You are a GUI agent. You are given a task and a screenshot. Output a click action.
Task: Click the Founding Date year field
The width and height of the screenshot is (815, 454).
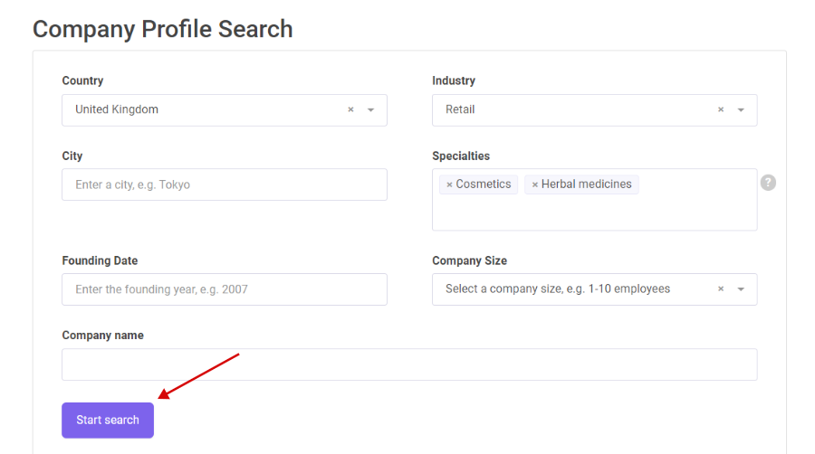tap(225, 289)
